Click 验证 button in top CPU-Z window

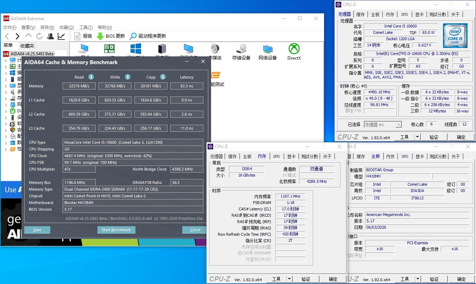(x=434, y=137)
